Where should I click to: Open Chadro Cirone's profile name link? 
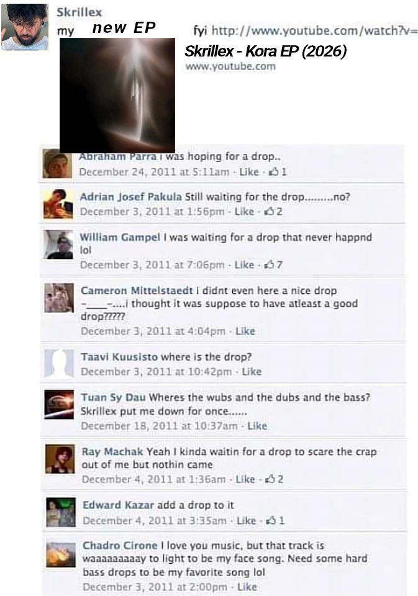(120, 546)
